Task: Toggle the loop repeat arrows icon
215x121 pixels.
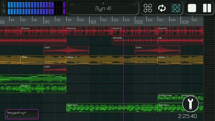Action: pyautogui.click(x=162, y=8)
